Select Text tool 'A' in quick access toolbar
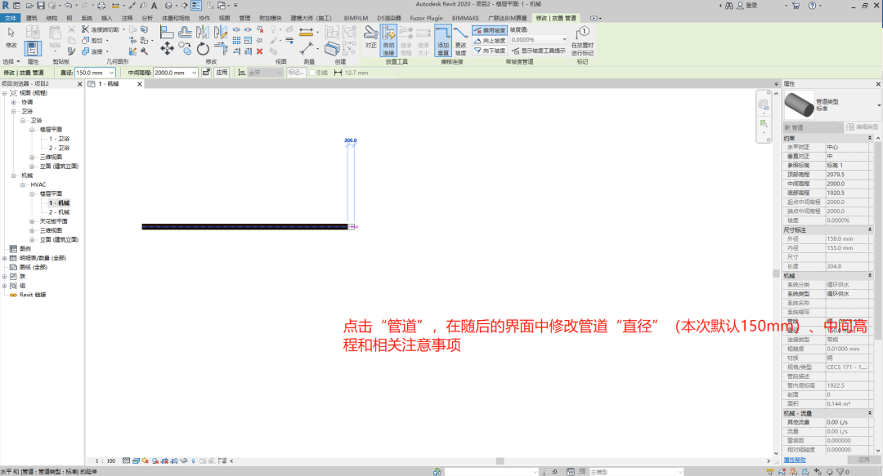 click(154, 5)
